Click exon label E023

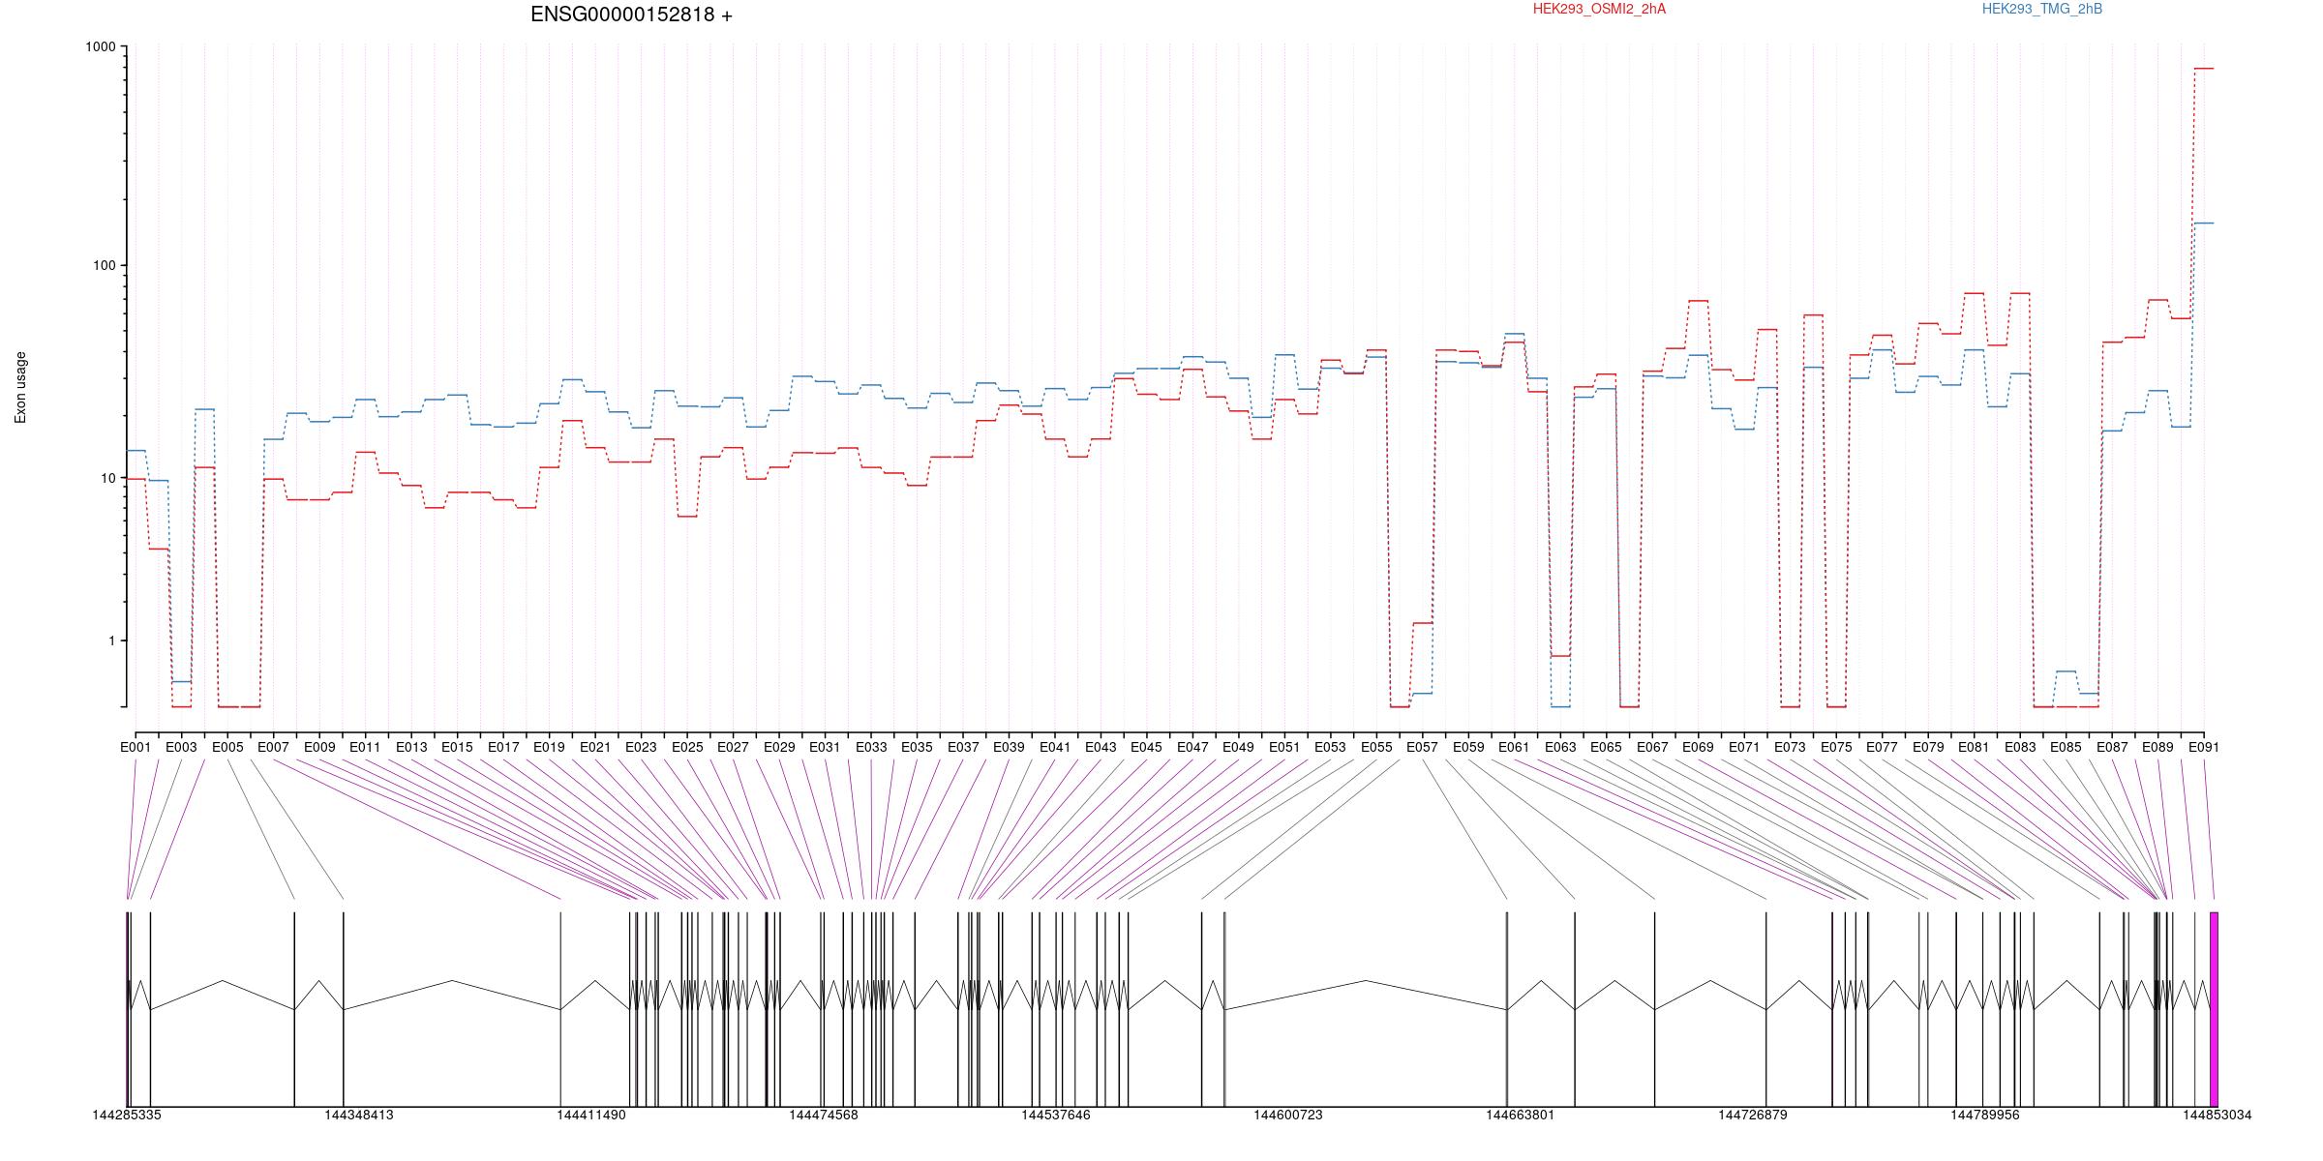click(641, 747)
